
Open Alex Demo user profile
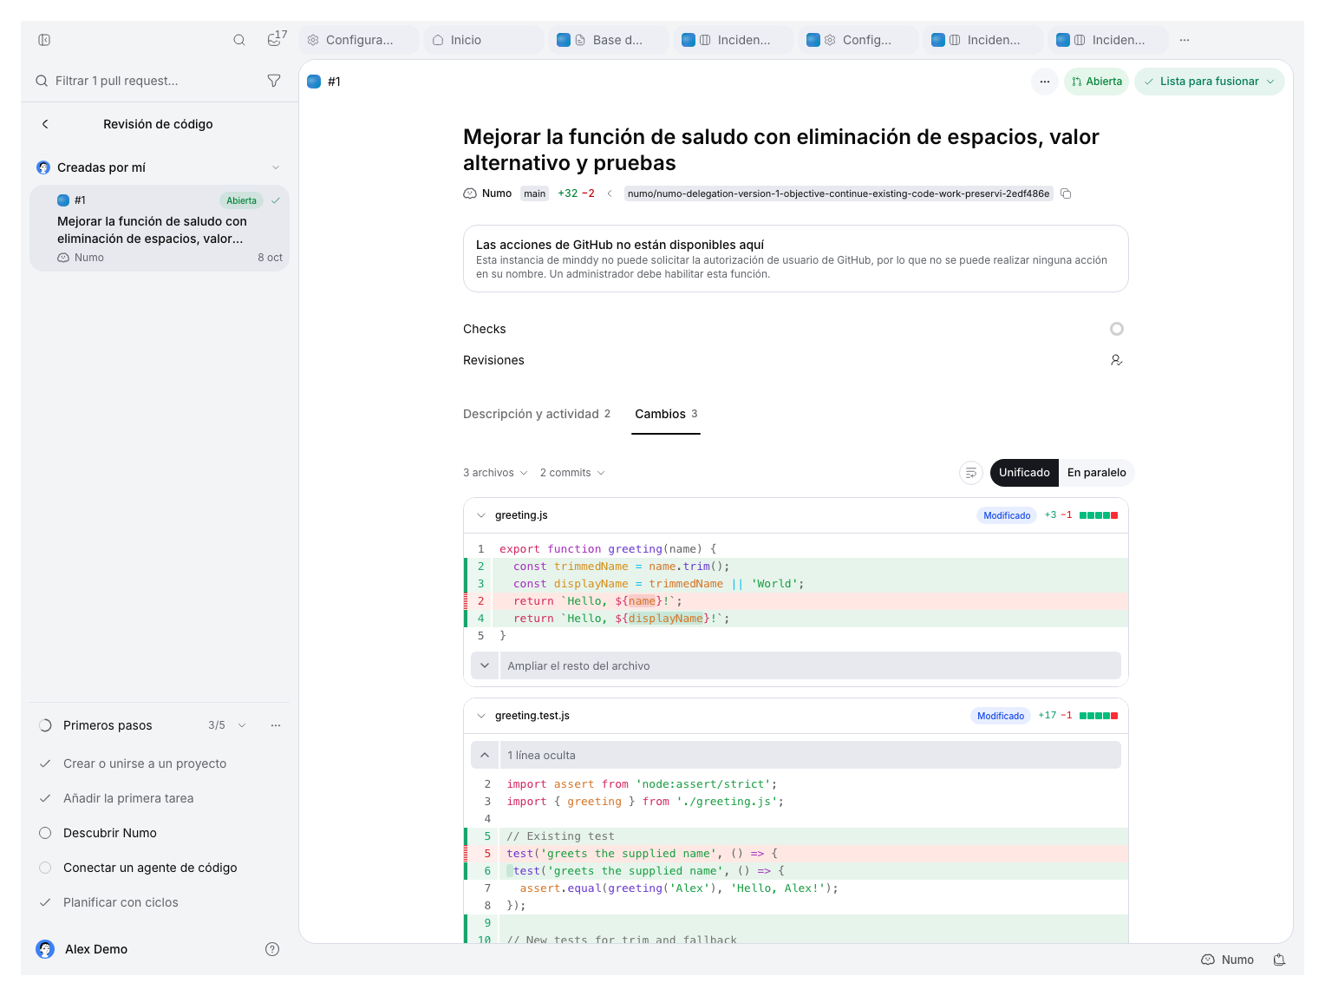pyautogui.click(x=82, y=949)
